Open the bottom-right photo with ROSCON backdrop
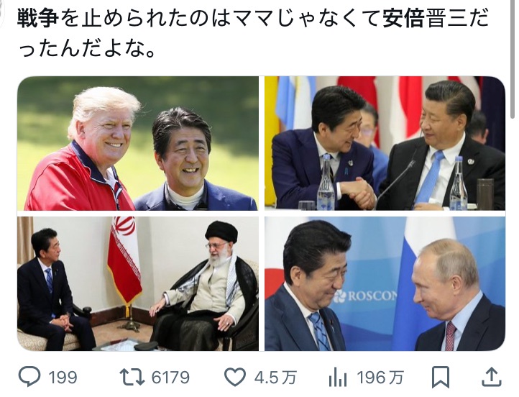 click(x=385, y=284)
